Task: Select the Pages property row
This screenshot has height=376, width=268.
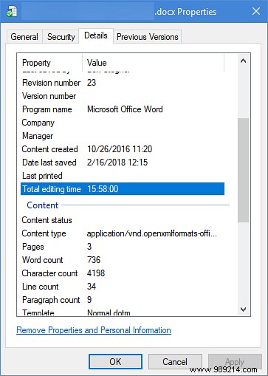Action: pos(123,247)
